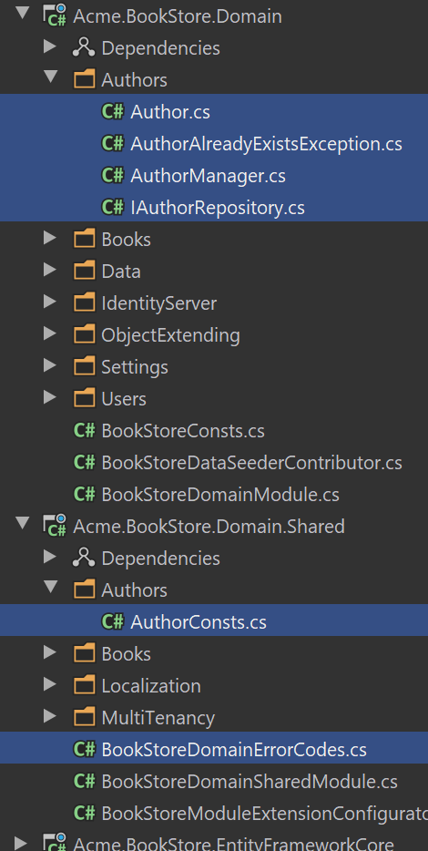428x851 pixels.
Task: Open AuthorConsts.cs in Domain.Shared
Action: coord(199,622)
